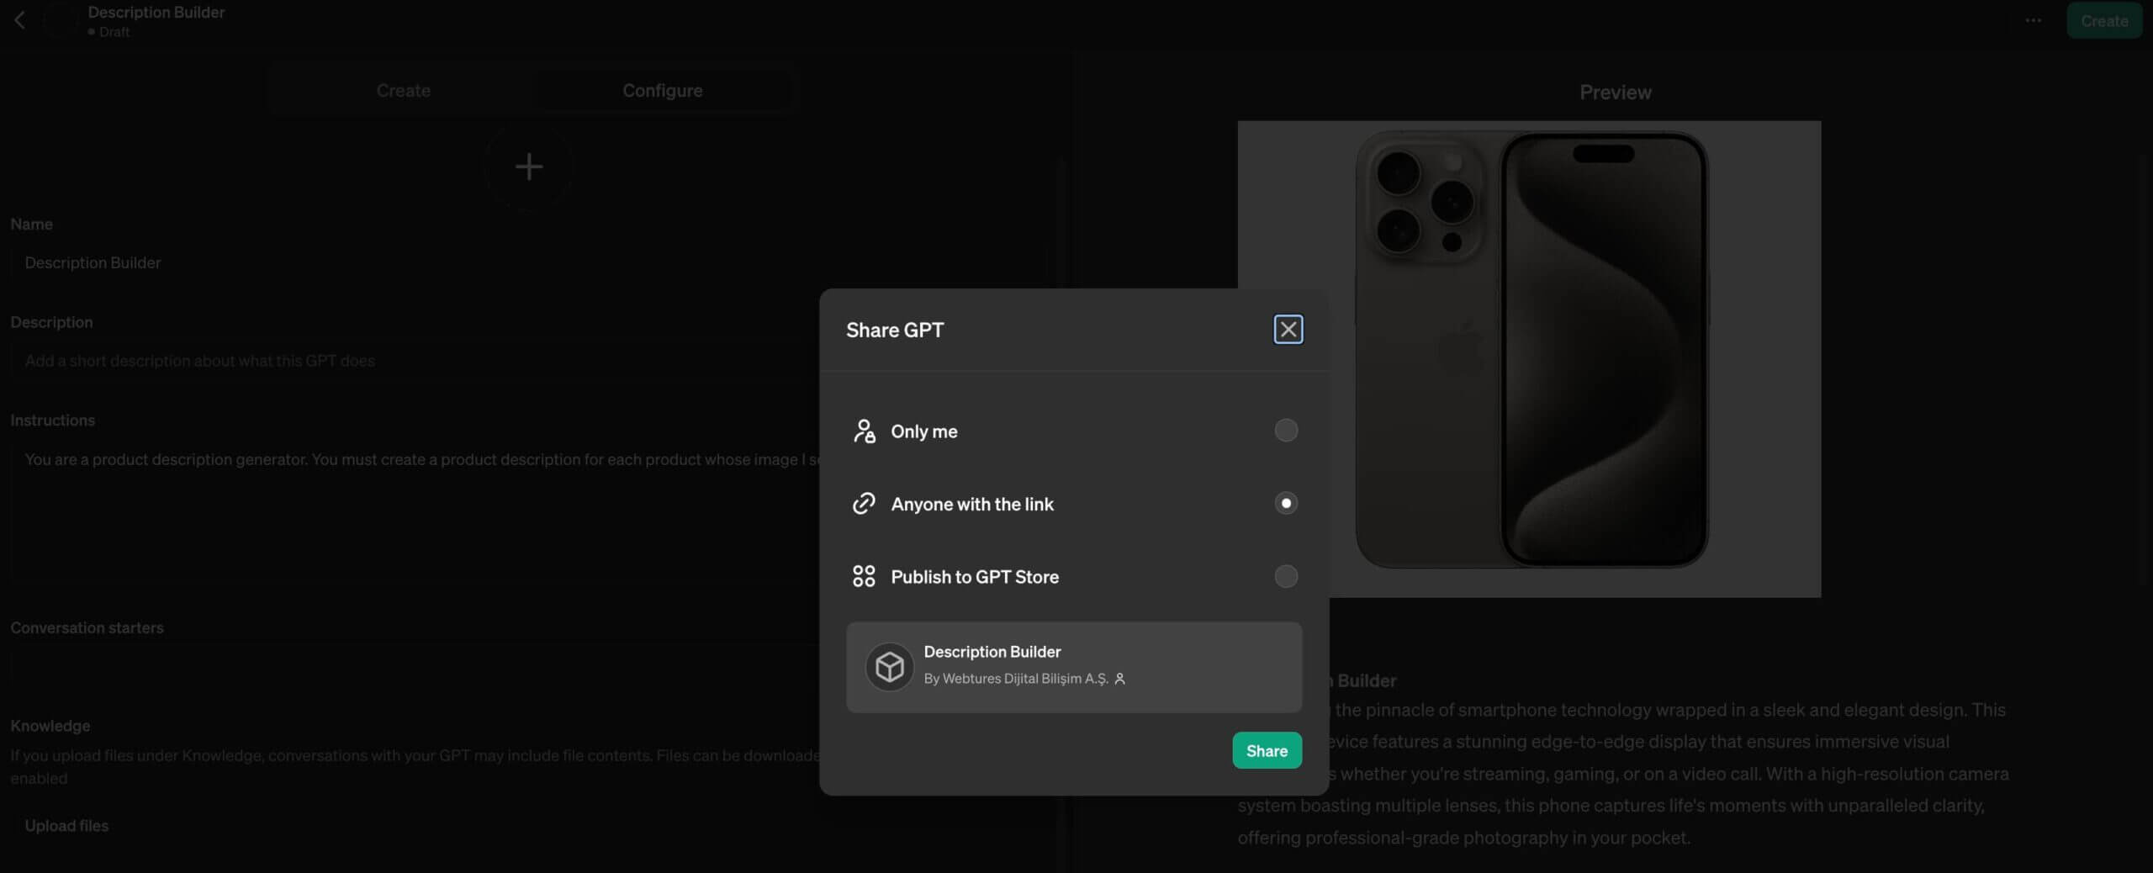The image size is (2153, 873).
Task: Click the Only me person-lock icon
Action: click(864, 431)
